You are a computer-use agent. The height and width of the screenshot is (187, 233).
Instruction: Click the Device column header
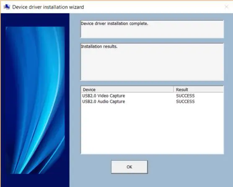point(127,90)
